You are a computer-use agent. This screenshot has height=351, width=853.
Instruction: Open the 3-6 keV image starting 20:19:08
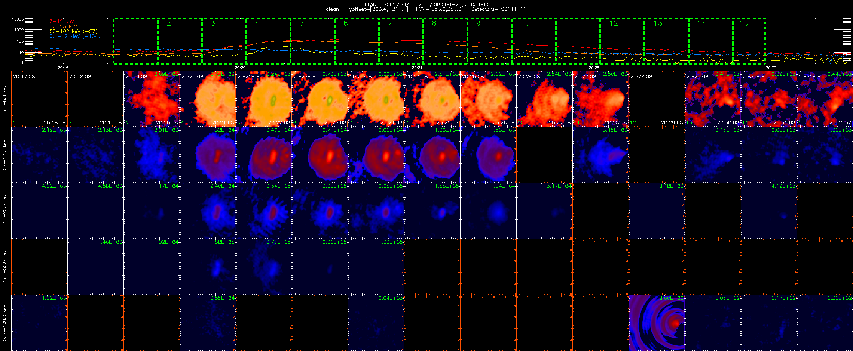(x=152, y=99)
